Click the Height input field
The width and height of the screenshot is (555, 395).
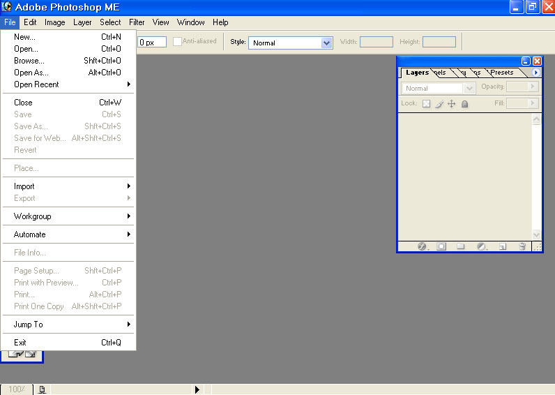pyautogui.click(x=439, y=42)
